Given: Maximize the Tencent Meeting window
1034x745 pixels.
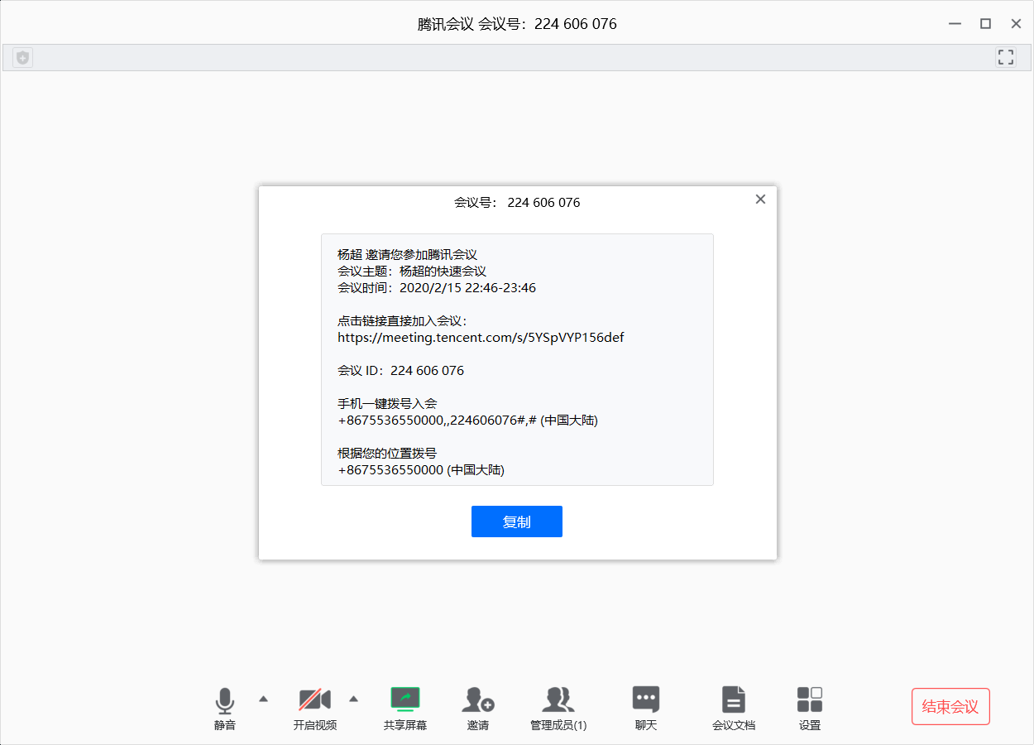Looking at the screenshot, I should [x=985, y=24].
